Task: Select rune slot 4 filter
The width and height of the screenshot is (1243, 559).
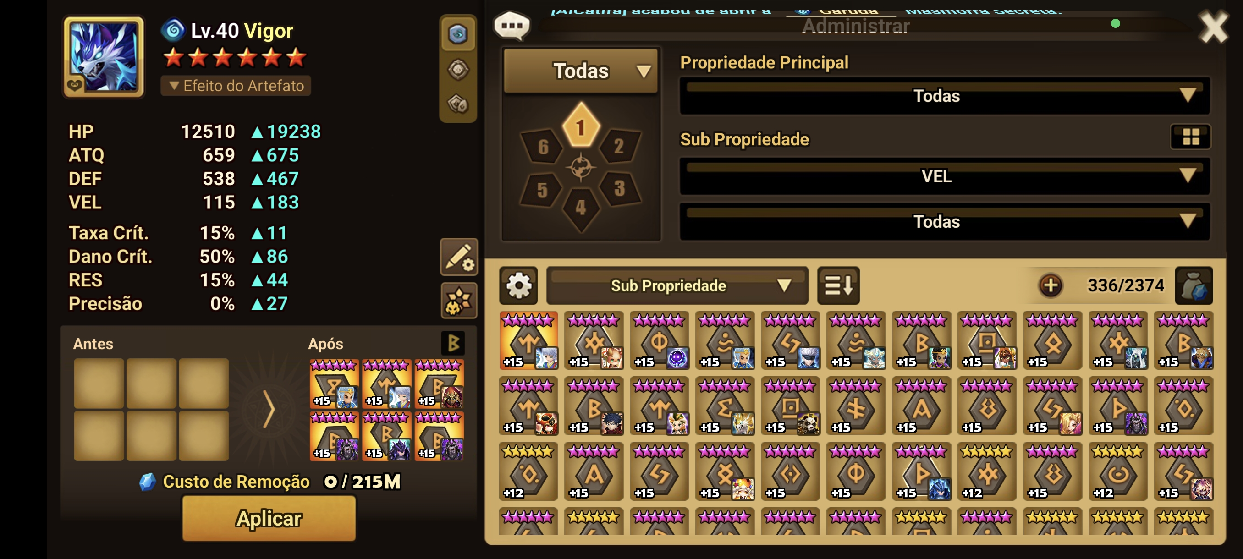Action: (581, 208)
